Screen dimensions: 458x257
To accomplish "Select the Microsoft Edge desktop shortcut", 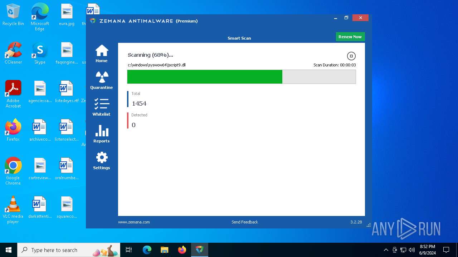I will [40, 17].
